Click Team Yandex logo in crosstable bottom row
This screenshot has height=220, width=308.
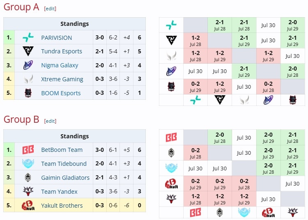tap(293, 213)
